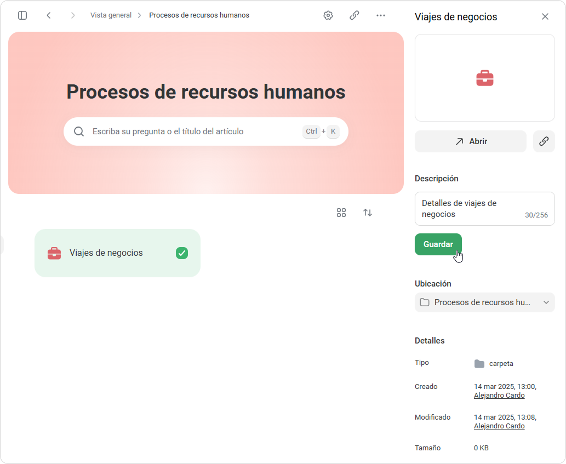Select Procesos de recursos humanos breadcrumb
This screenshot has width=566, height=464.
[199, 15]
